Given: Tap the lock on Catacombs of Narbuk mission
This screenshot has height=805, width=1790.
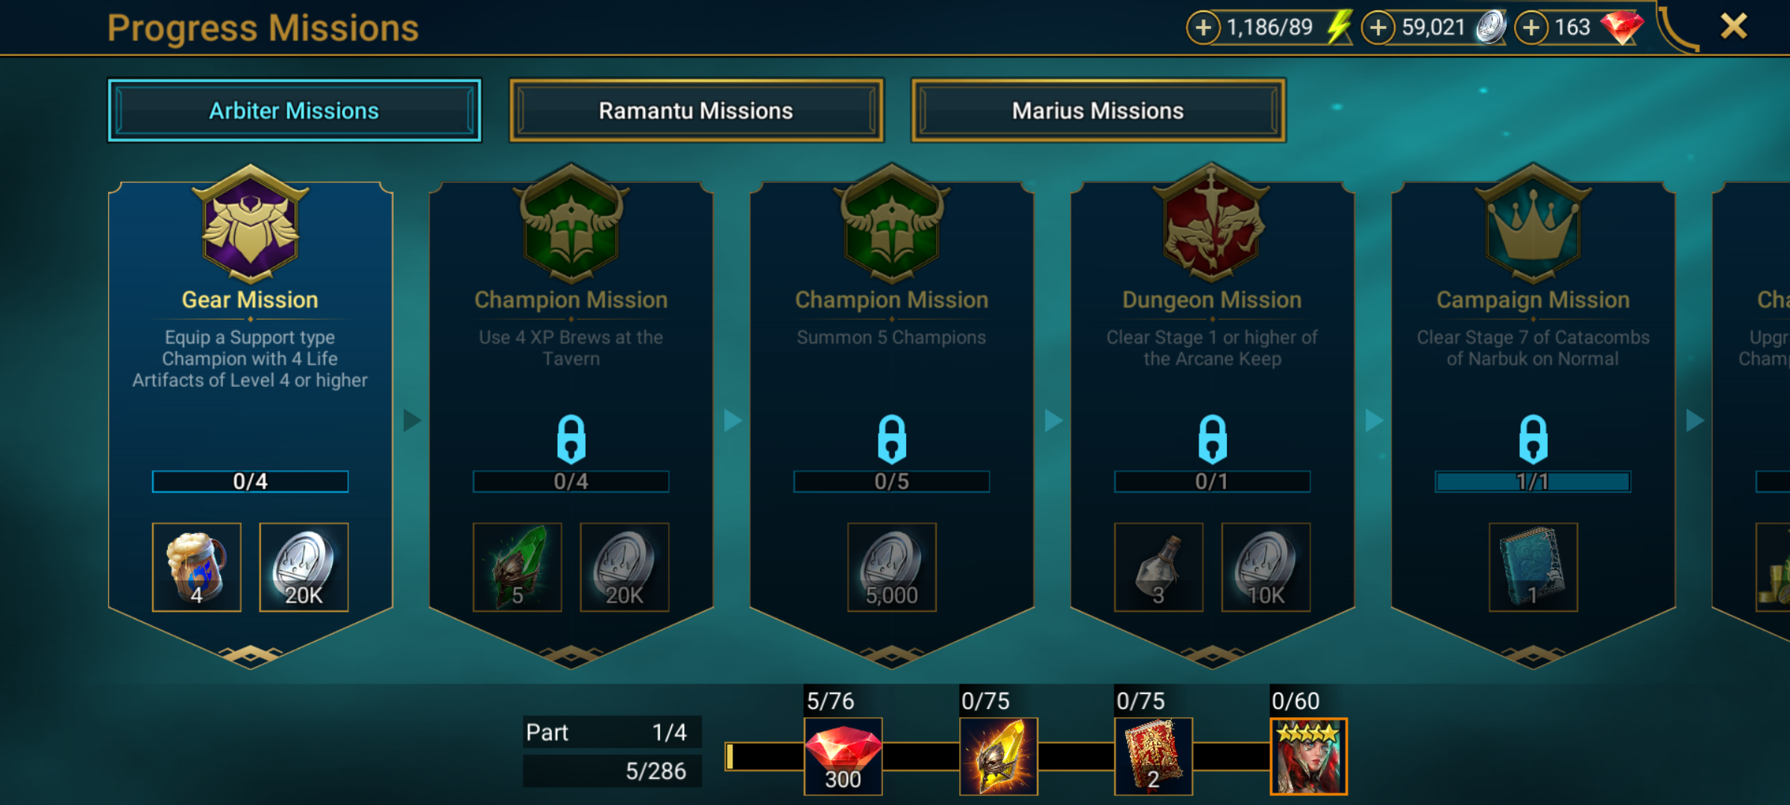Looking at the screenshot, I should 1533,439.
